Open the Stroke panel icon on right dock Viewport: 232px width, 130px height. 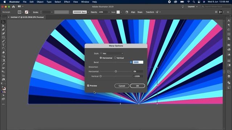(229, 60)
